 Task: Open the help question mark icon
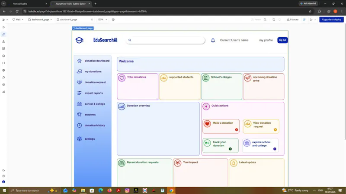tap(3, 176)
